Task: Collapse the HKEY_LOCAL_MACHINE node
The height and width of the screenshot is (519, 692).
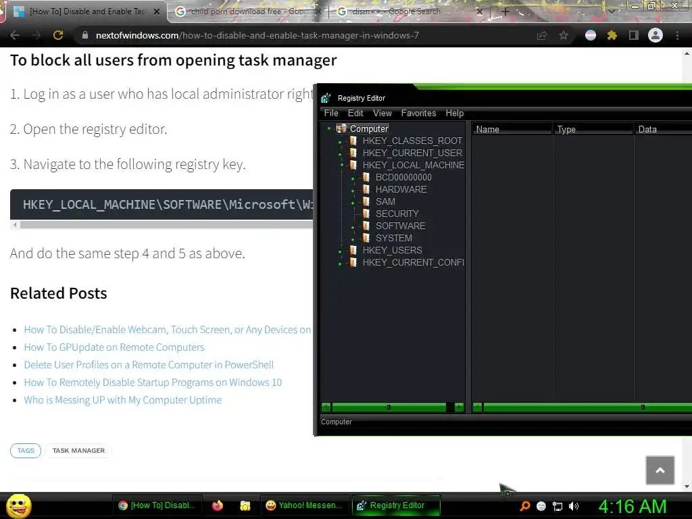Action: pyautogui.click(x=341, y=165)
